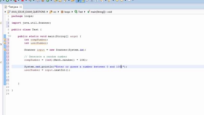Click 'System.in' inside Scanner constructor

point(76,50)
